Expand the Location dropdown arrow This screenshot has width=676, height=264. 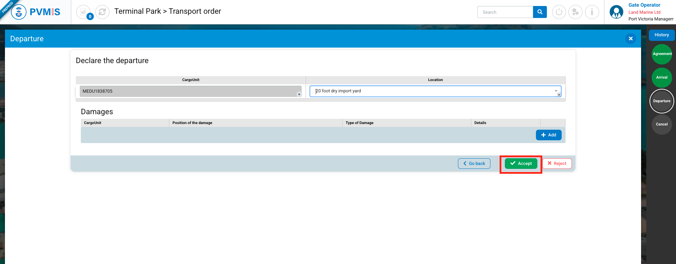(x=556, y=91)
